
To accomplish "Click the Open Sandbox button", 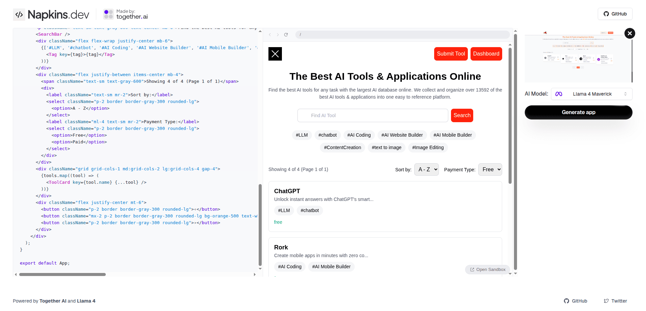I will [487, 270].
